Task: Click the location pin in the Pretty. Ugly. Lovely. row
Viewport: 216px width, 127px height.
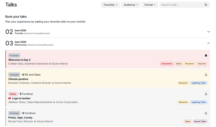Action: 23,113
